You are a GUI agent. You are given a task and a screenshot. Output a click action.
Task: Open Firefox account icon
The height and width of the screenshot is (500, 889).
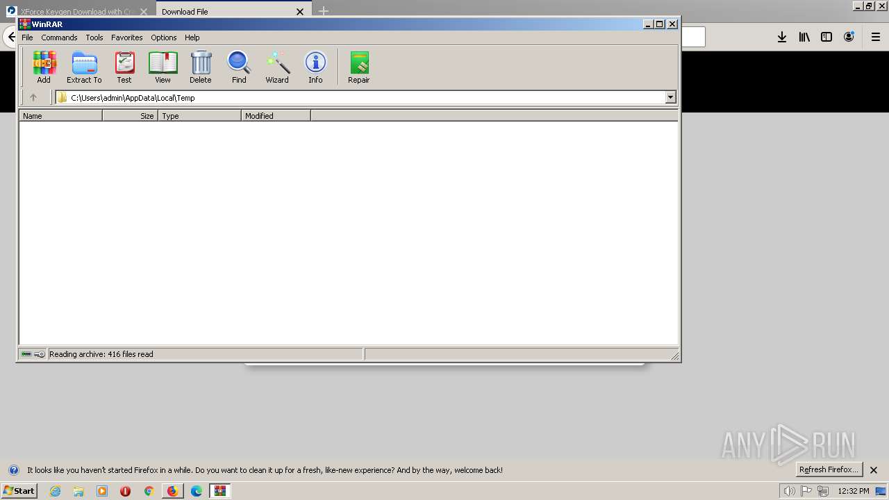click(849, 37)
